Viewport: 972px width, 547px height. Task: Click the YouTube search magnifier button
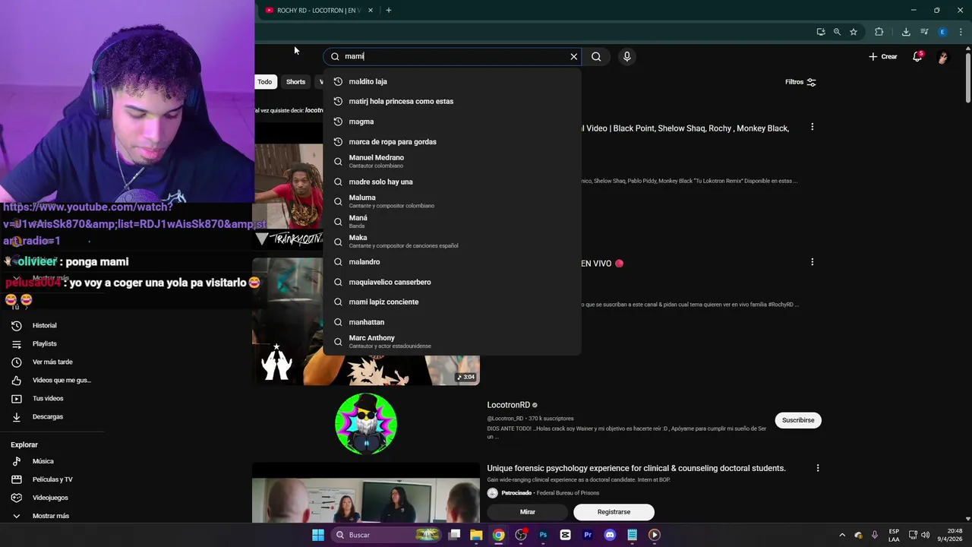596,56
